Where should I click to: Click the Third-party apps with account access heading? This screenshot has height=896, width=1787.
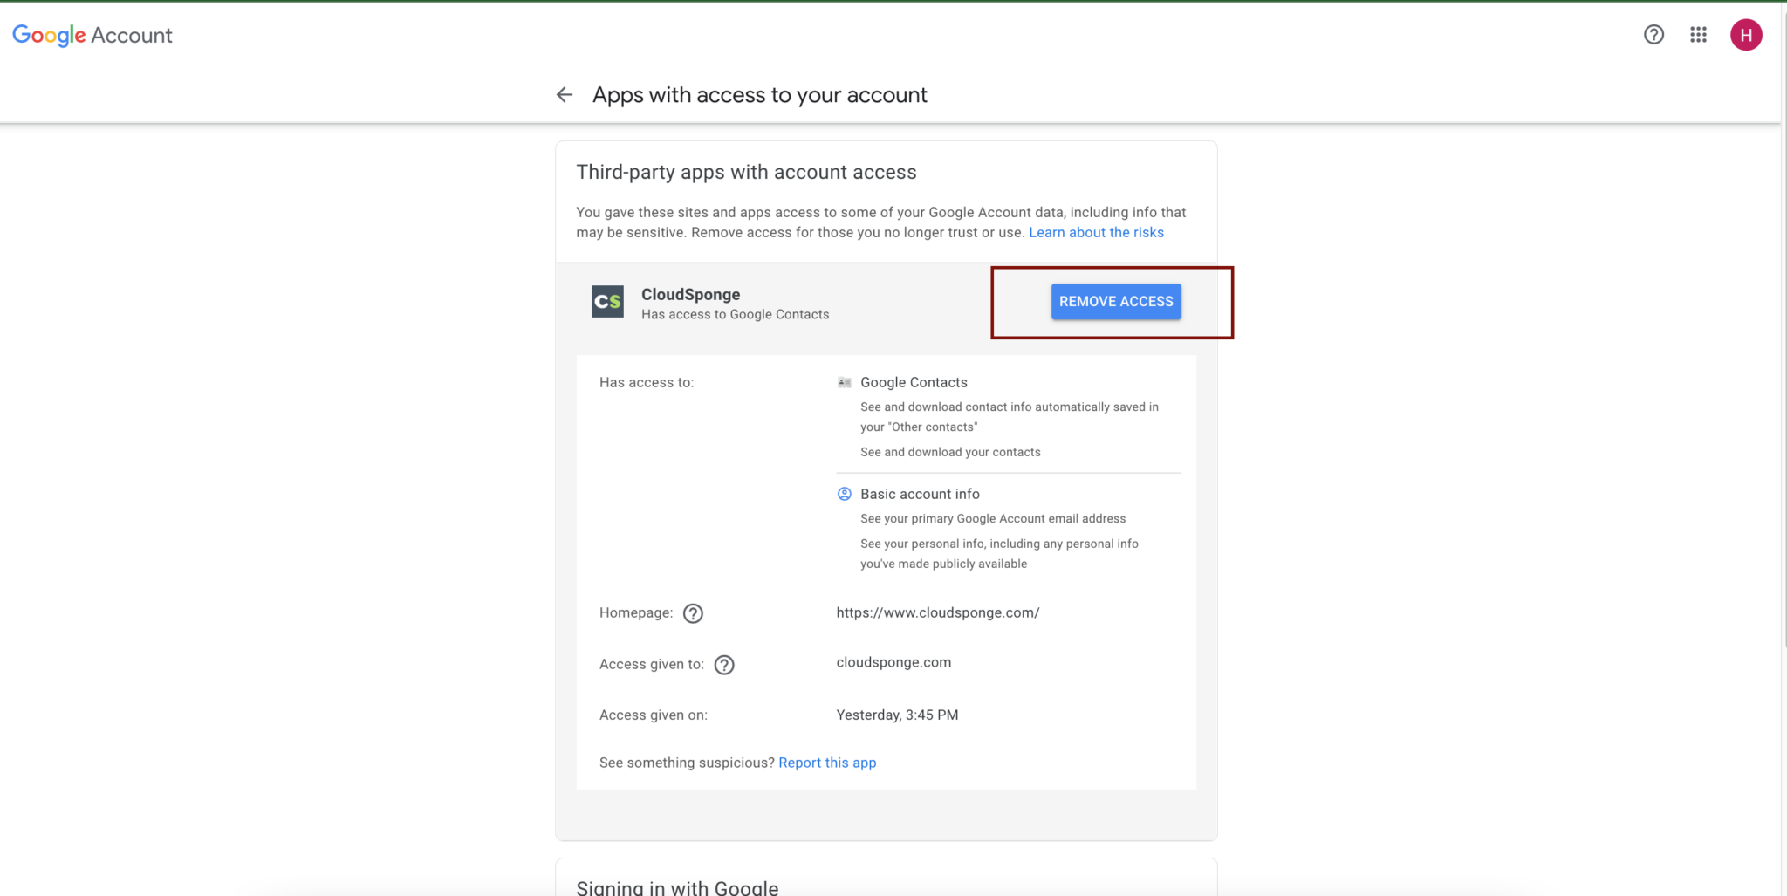746,172
